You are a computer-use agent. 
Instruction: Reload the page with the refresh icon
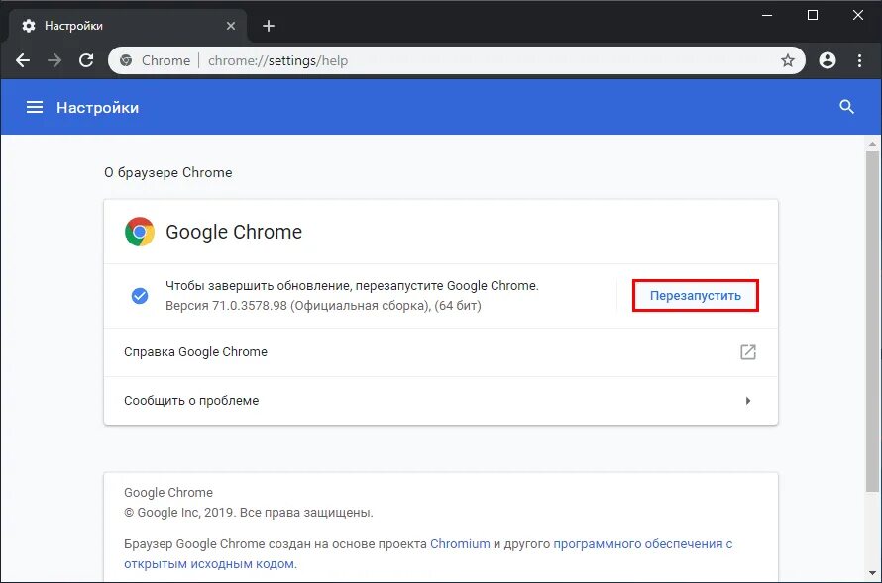coord(86,60)
